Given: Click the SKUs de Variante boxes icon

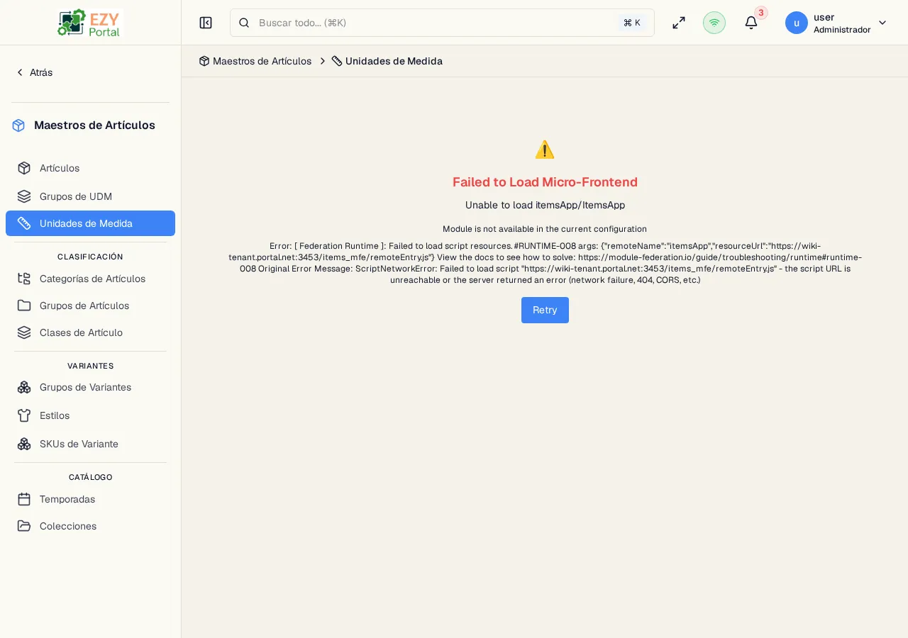Looking at the screenshot, I should coord(24,444).
